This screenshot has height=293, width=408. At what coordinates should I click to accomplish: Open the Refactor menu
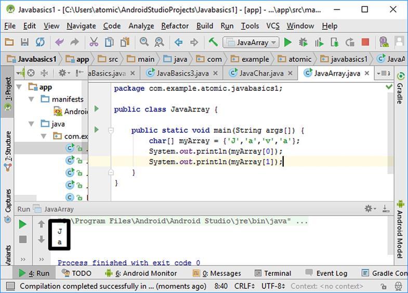(x=175, y=26)
